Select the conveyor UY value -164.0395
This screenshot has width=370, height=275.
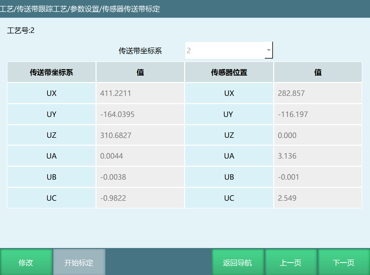coord(140,114)
